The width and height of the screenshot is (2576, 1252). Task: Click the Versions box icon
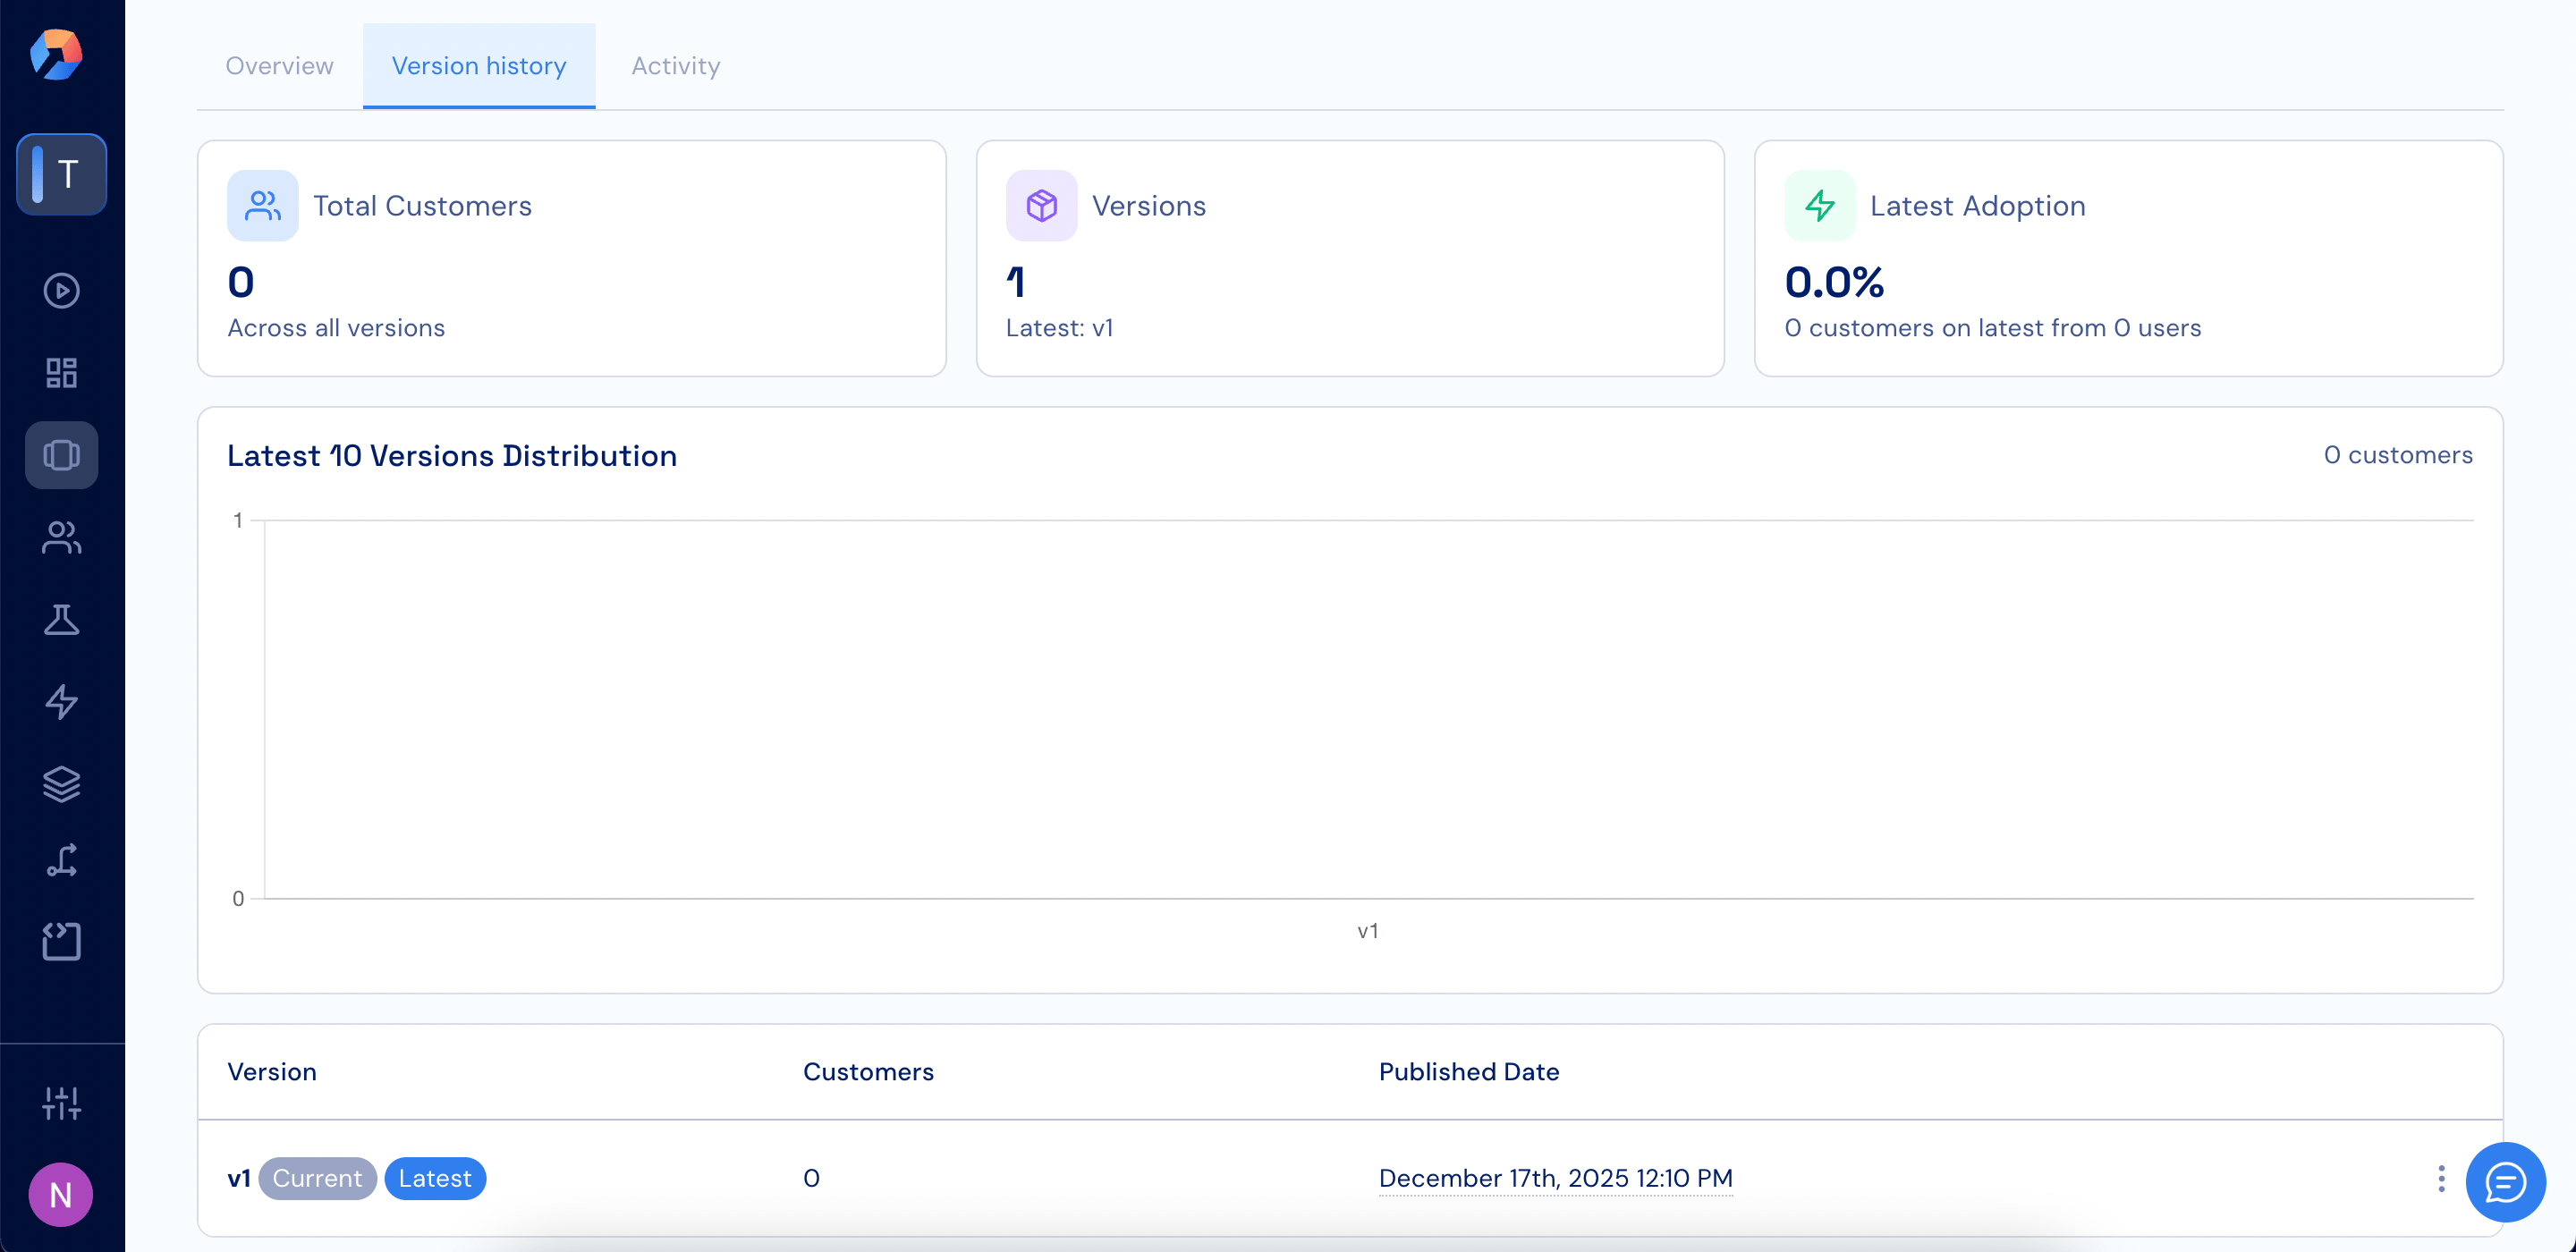[1041, 206]
